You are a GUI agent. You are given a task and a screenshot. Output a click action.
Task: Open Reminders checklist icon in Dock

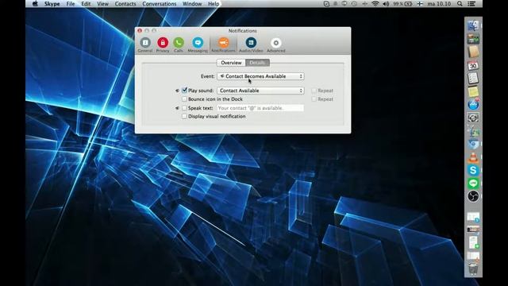(x=473, y=78)
